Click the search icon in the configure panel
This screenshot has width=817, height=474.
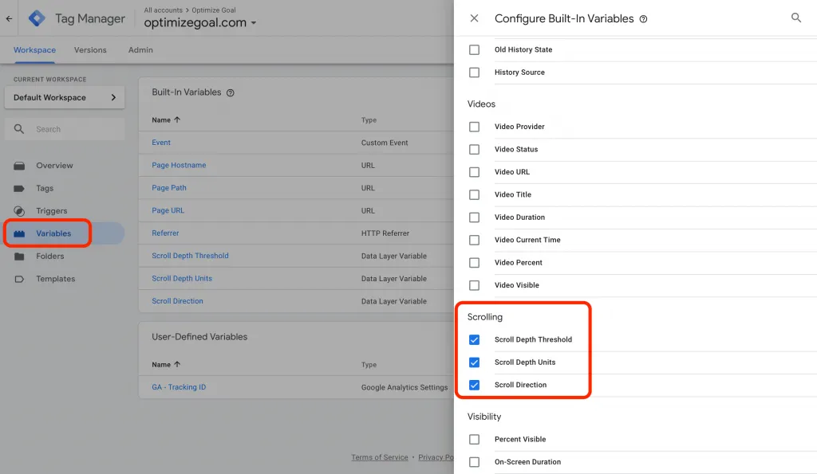pyautogui.click(x=796, y=18)
